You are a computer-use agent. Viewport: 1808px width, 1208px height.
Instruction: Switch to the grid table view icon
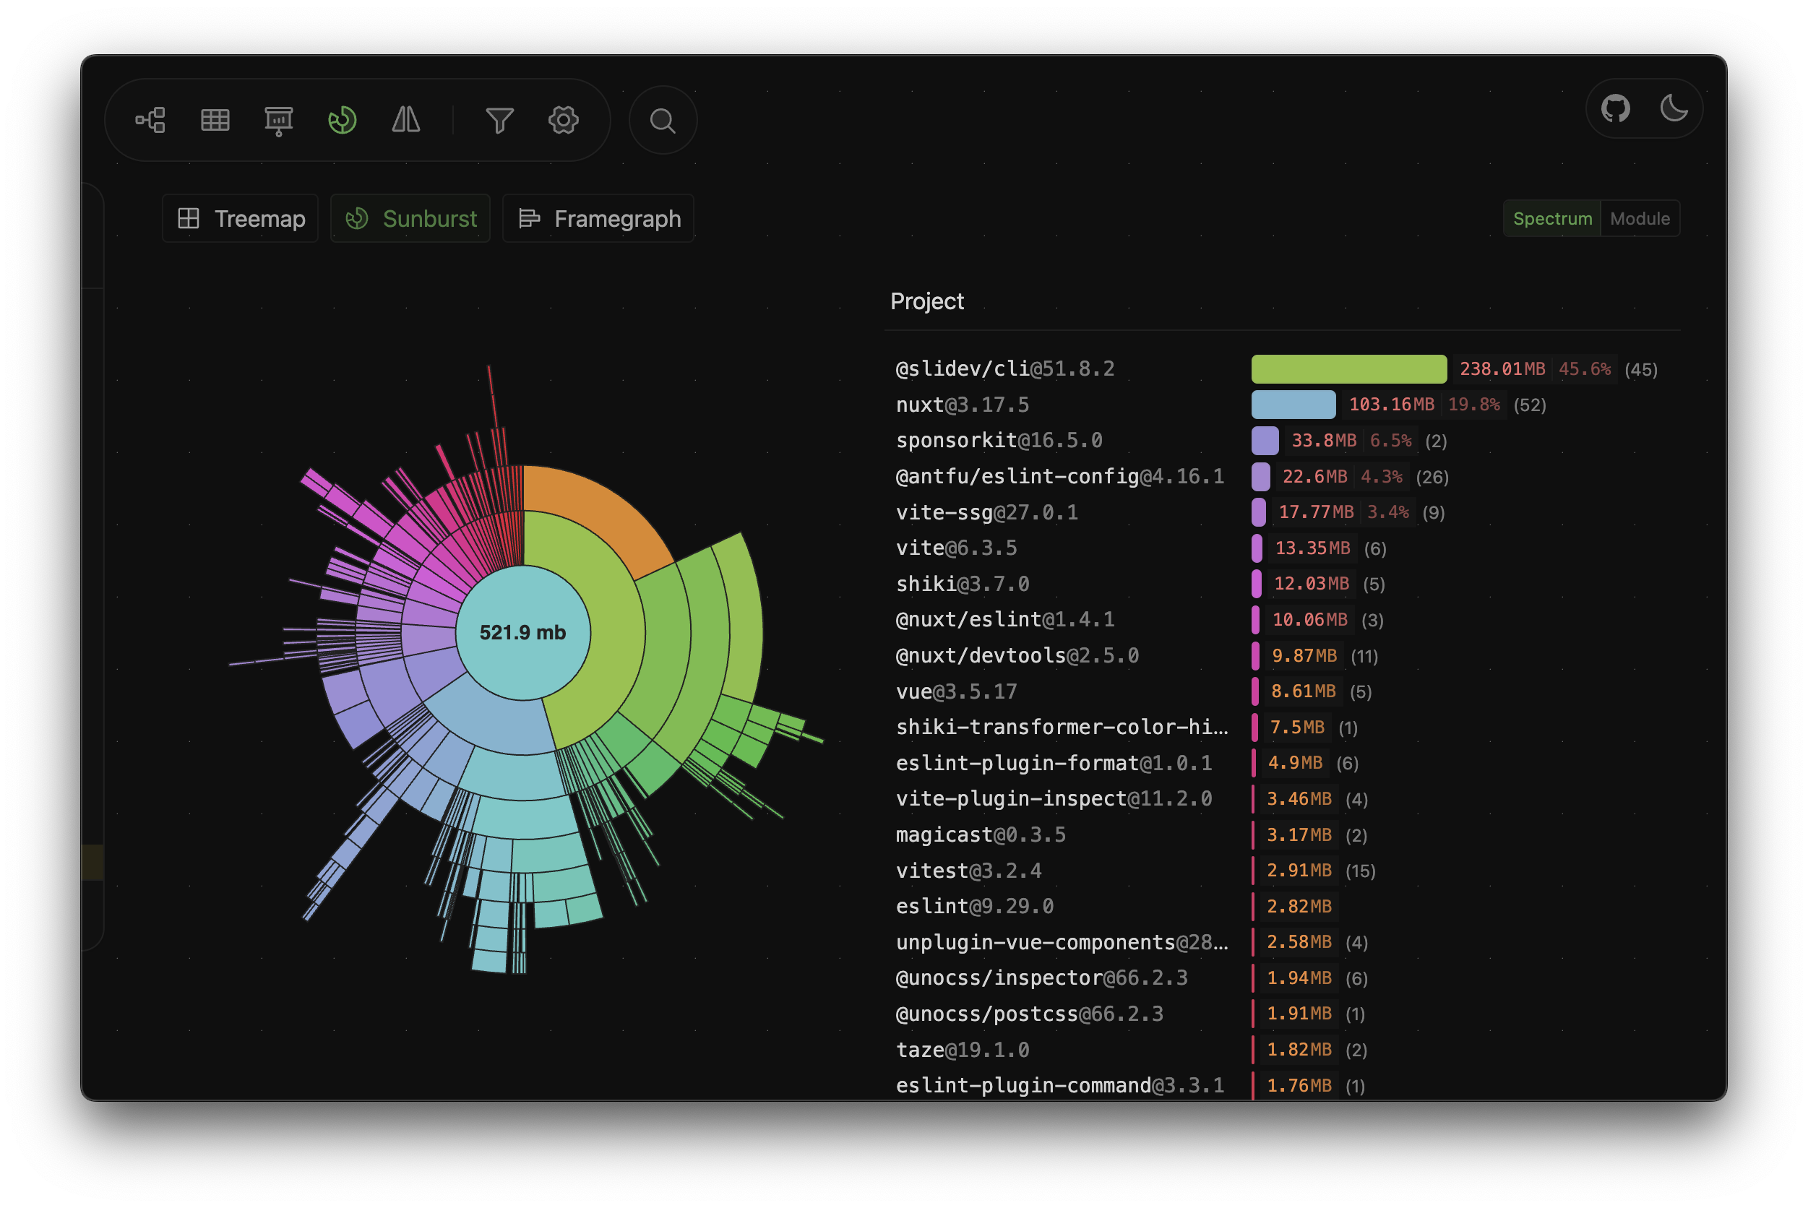pos(215,120)
